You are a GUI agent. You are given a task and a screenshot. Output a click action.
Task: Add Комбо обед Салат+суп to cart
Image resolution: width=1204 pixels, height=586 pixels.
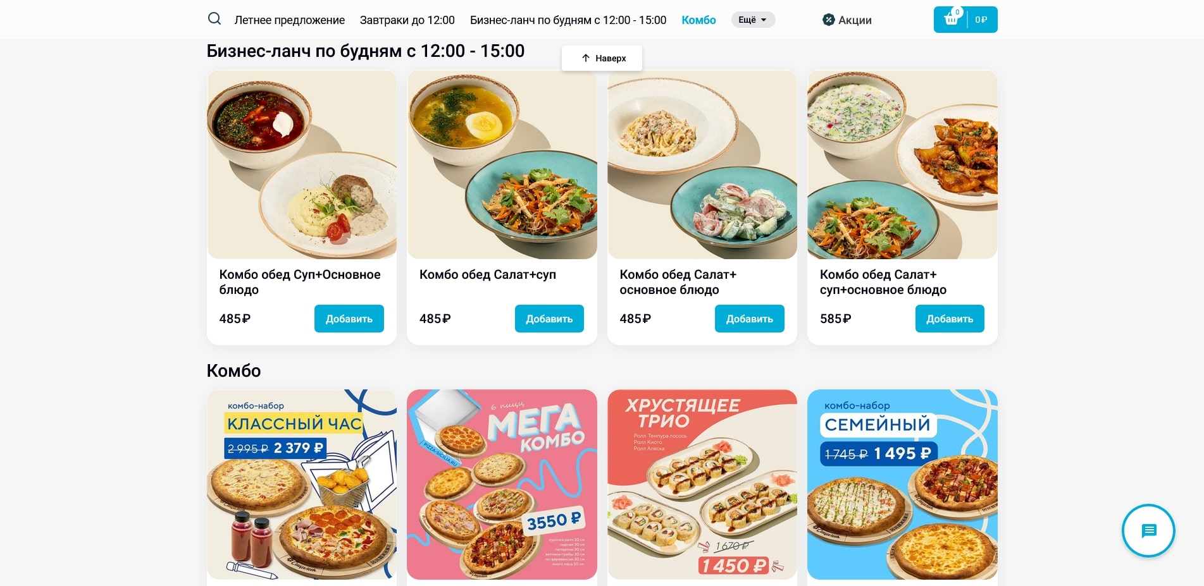click(x=549, y=319)
